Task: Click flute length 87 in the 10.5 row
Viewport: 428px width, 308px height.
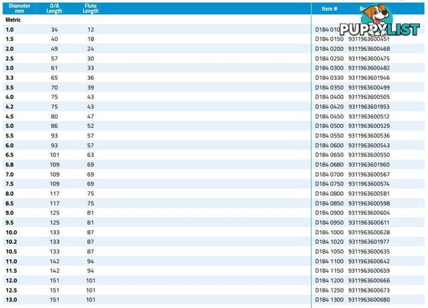Action: pos(91,252)
